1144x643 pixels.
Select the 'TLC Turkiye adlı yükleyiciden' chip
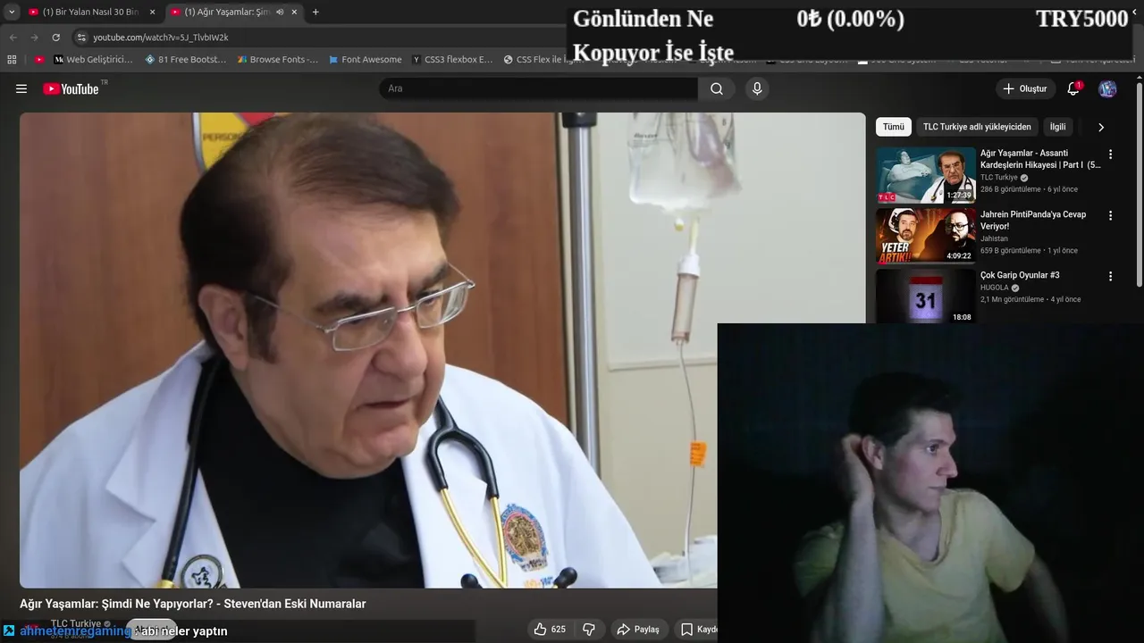977,127
